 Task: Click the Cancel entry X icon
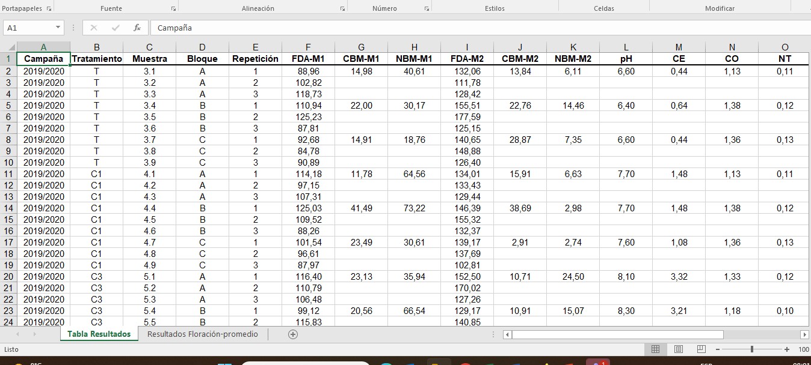(x=93, y=28)
